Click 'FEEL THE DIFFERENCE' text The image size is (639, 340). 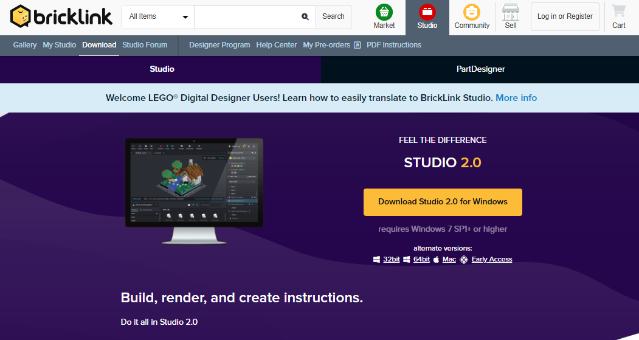pyautogui.click(x=443, y=141)
